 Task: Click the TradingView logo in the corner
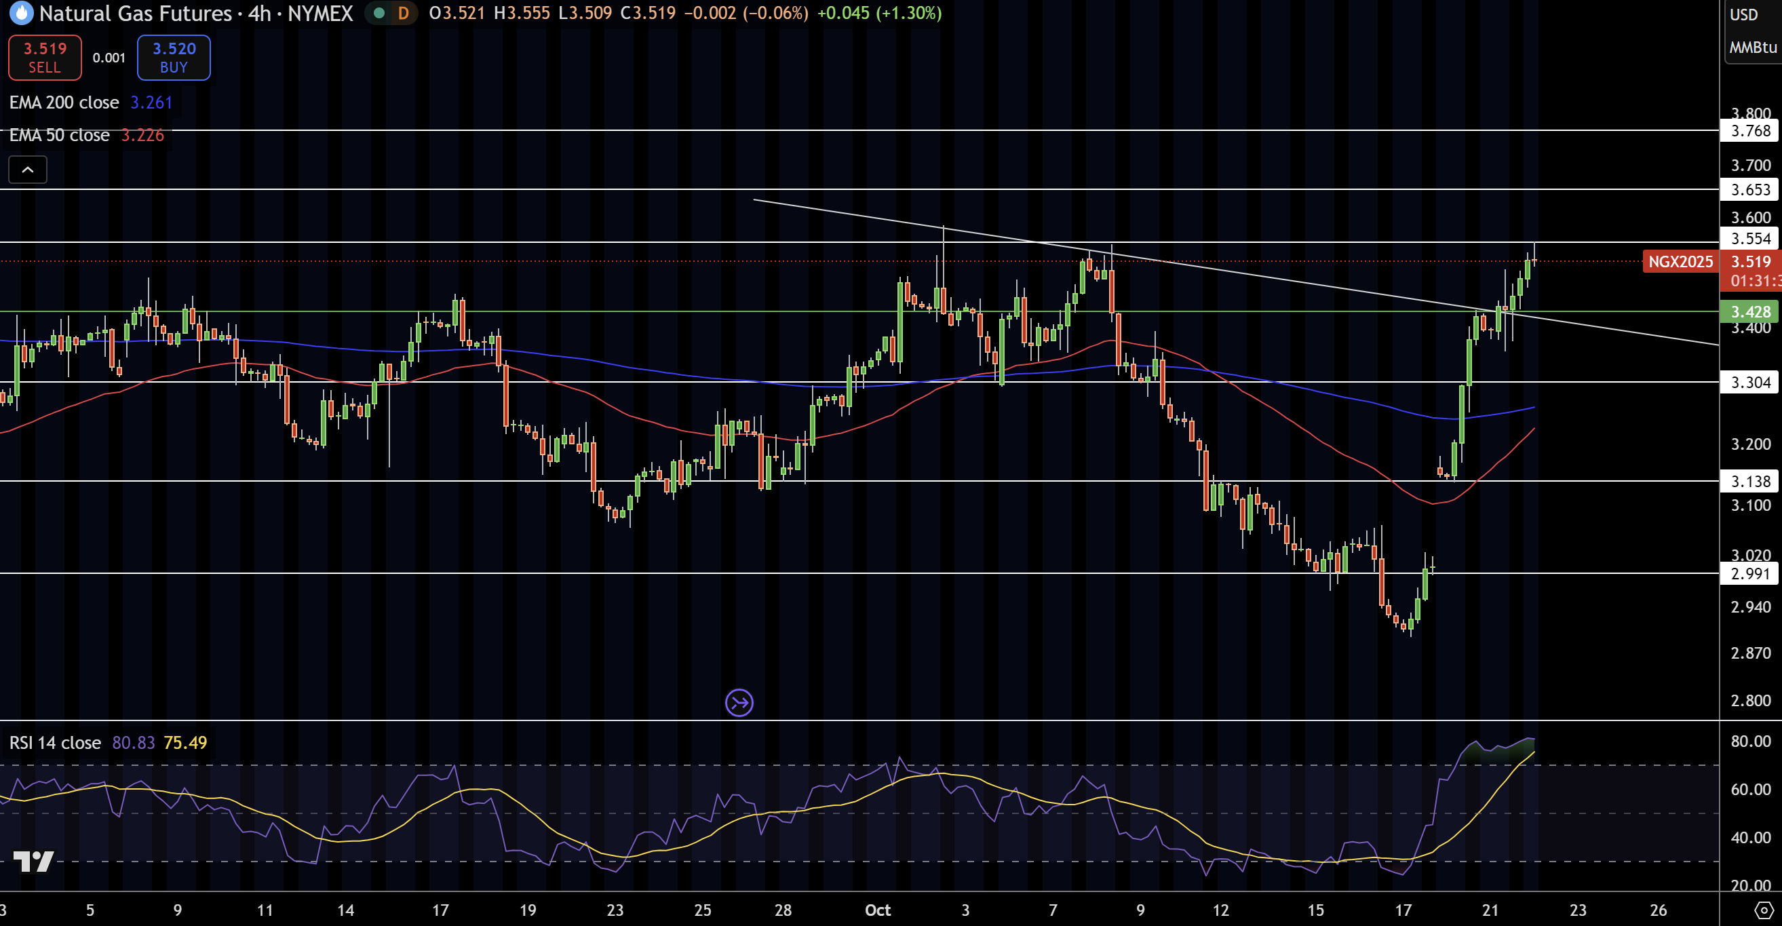coord(33,861)
